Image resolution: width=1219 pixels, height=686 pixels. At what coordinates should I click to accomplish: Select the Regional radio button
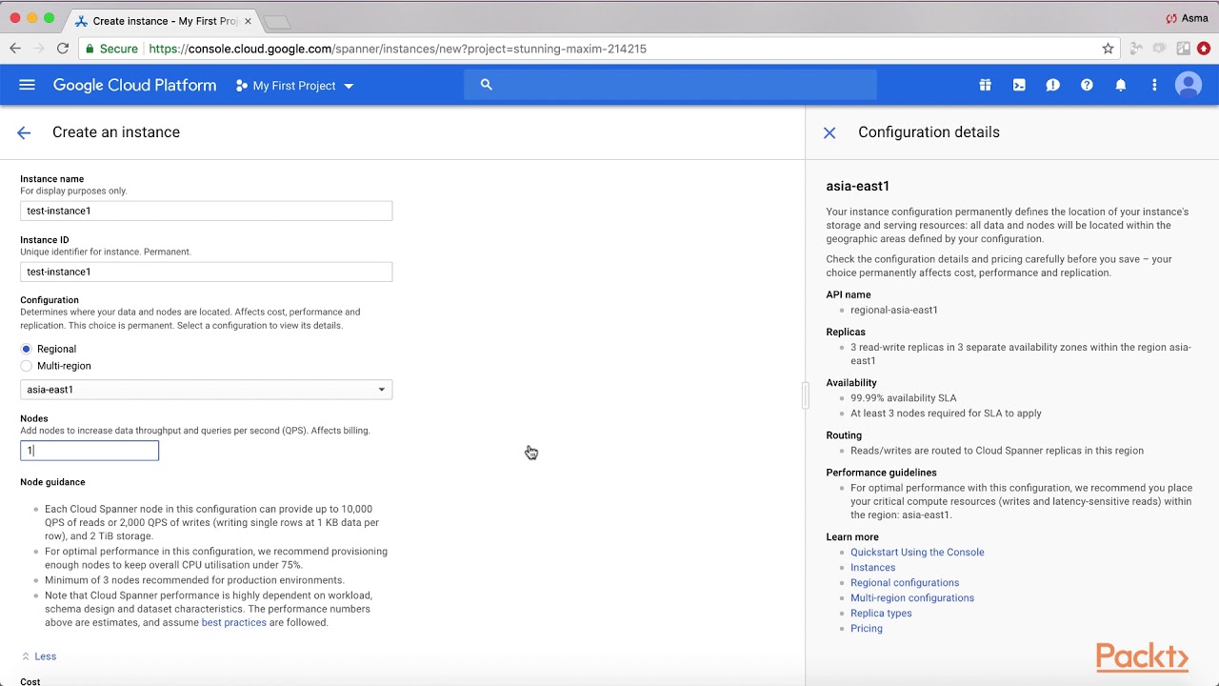[x=27, y=349]
